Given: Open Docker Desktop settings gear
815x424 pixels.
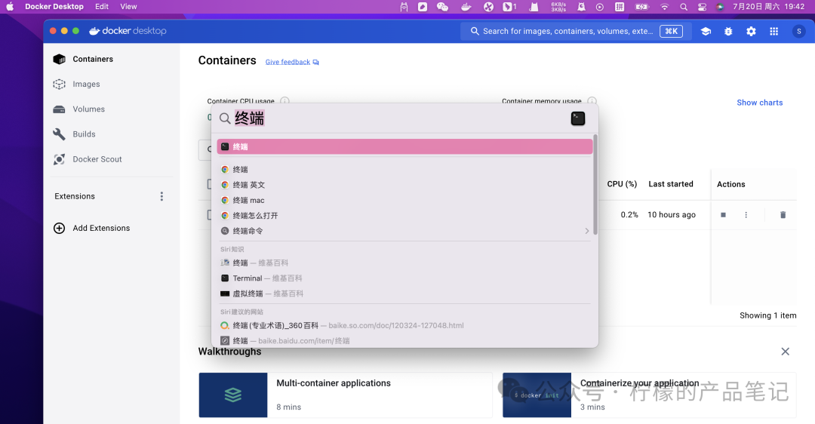Looking at the screenshot, I should point(751,31).
